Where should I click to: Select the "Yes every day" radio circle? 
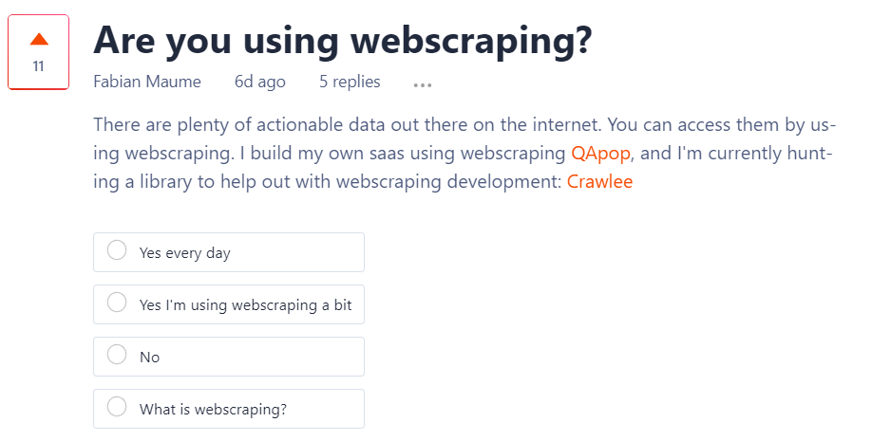pyautogui.click(x=117, y=251)
